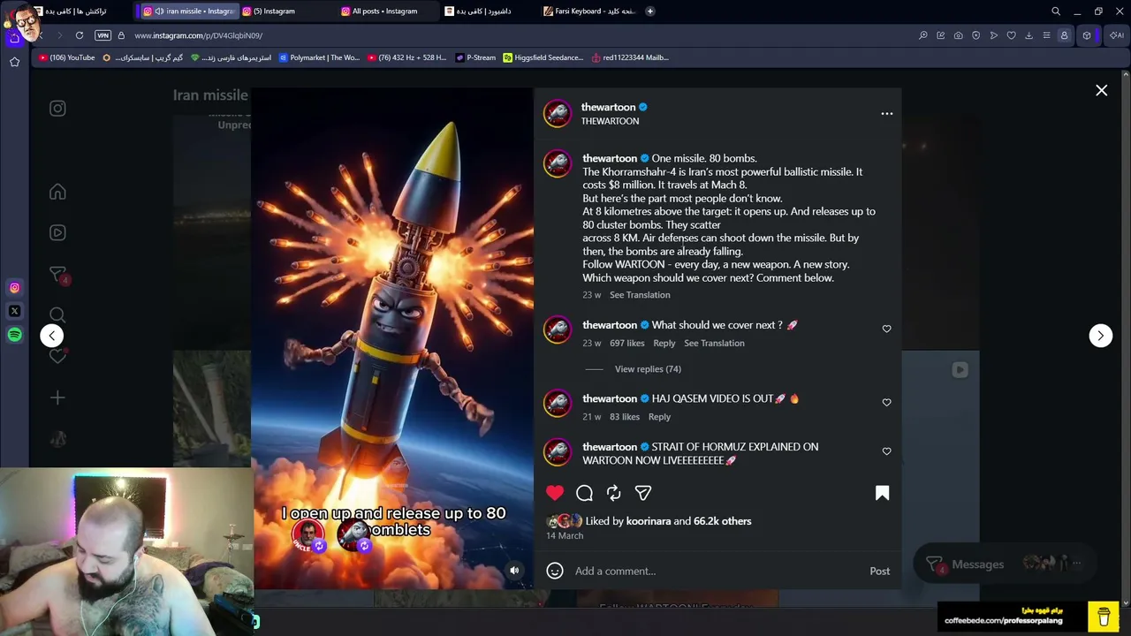Search open tabs with magnifier icon
Screen dimensions: 1131x636
[x=1056, y=11]
